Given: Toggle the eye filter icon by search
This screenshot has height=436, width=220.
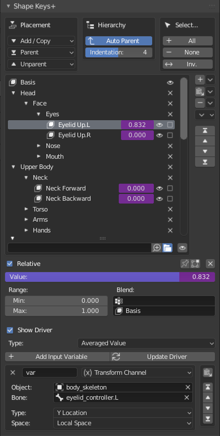Looking at the screenshot, I should click(182, 248).
